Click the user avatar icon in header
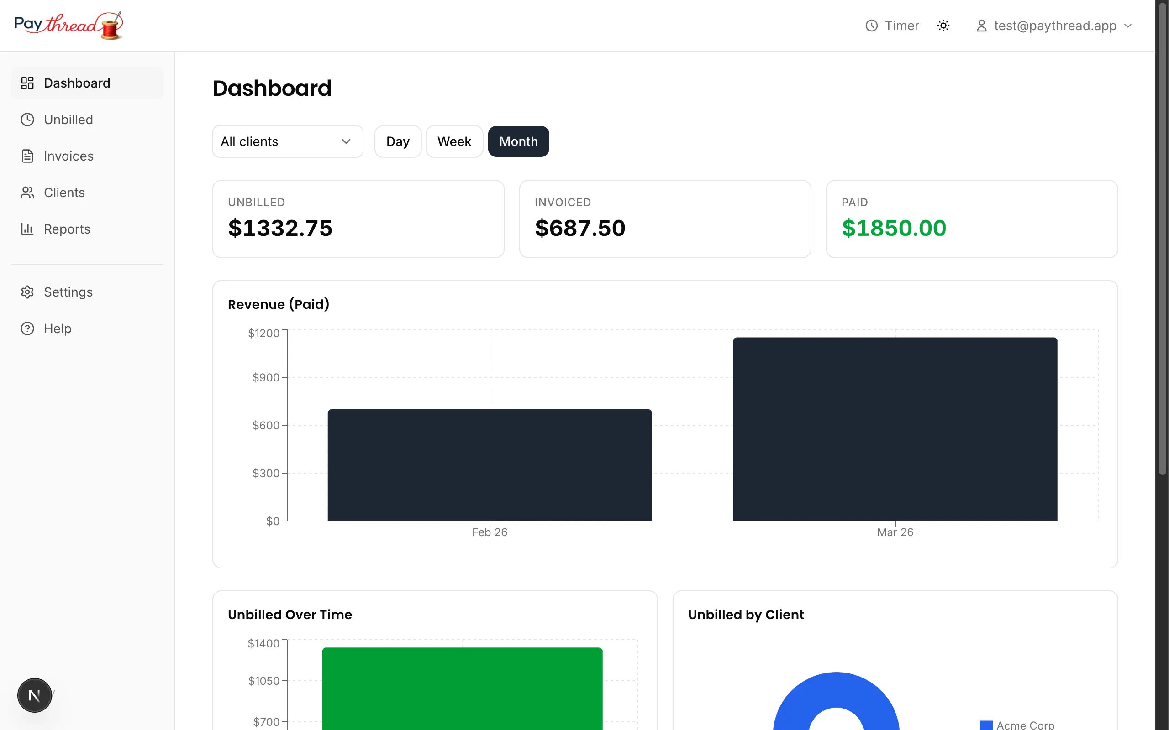1169x730 pixels. pyautogui.click(x=982, y=26)
